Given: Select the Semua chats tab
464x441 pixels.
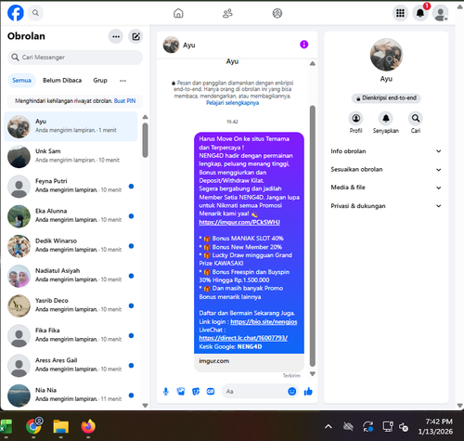Looking at the screenshot, I should coord(21,81).
